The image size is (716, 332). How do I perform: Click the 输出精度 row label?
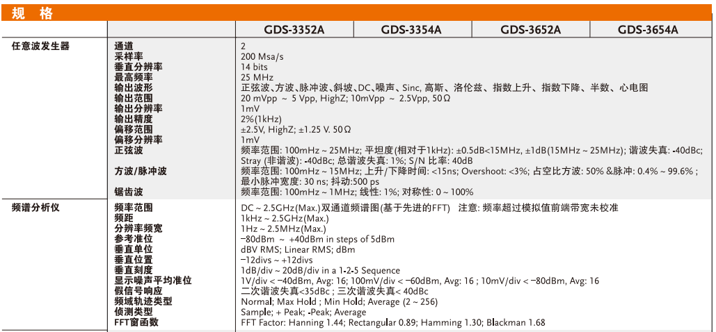pos(134,119)
